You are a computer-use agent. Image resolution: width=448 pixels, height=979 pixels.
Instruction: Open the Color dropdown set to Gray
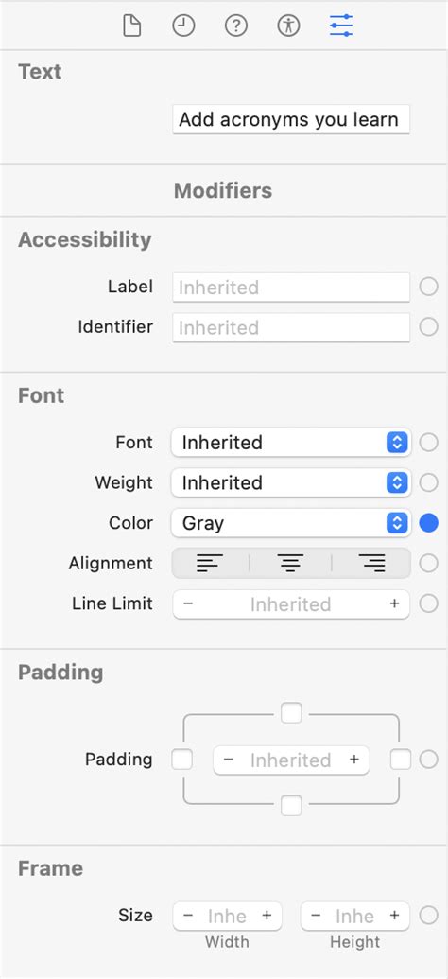click(291, 523)
